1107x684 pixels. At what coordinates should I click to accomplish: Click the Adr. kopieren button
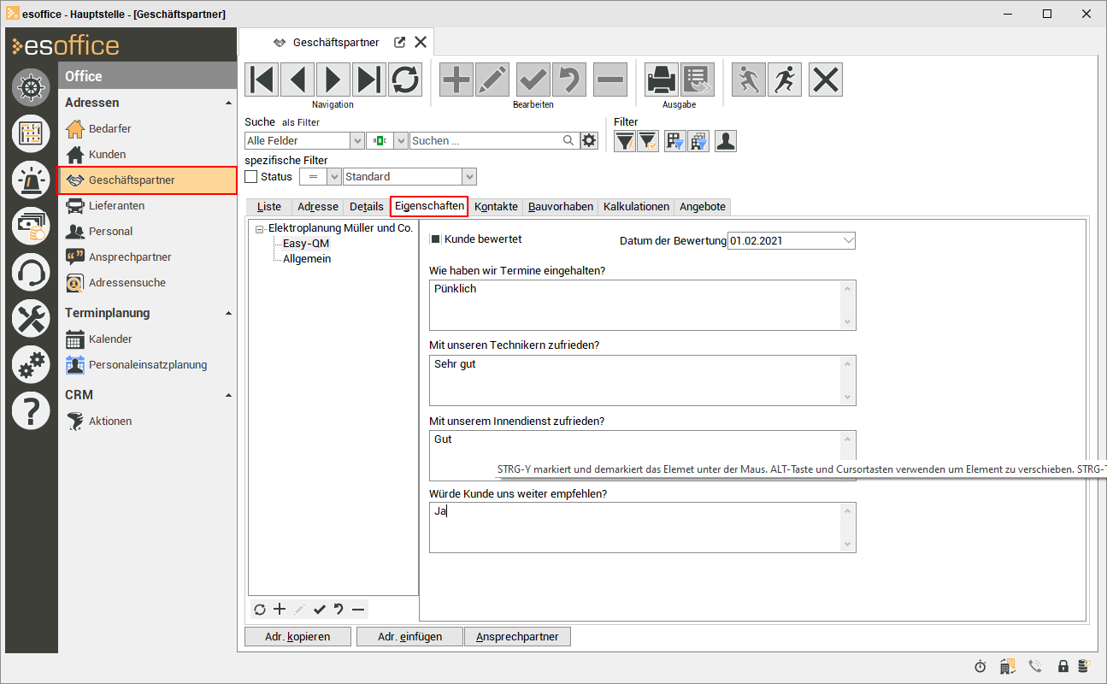(297, 637)
